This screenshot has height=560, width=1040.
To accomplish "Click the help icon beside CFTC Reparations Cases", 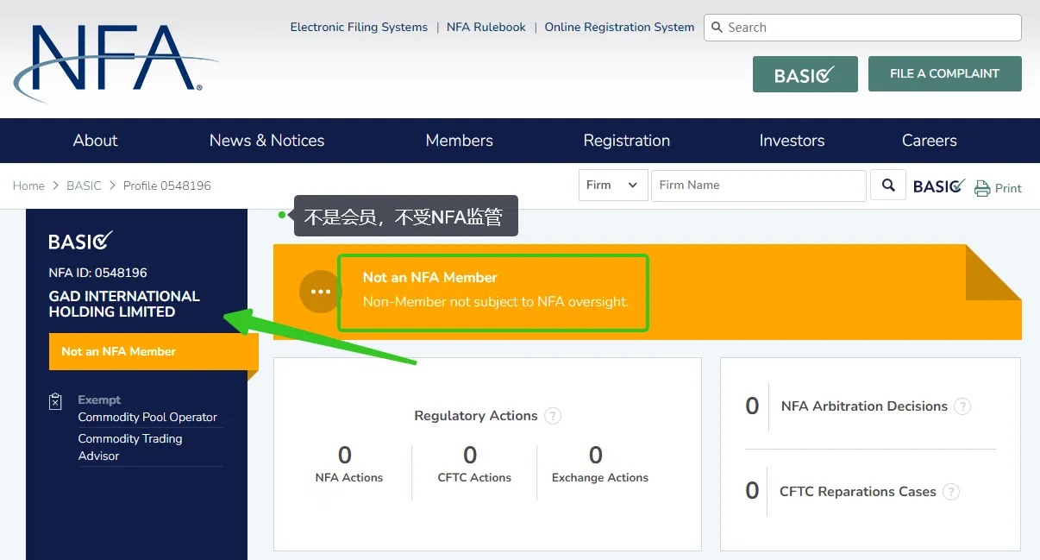I will tap(951, 492).
